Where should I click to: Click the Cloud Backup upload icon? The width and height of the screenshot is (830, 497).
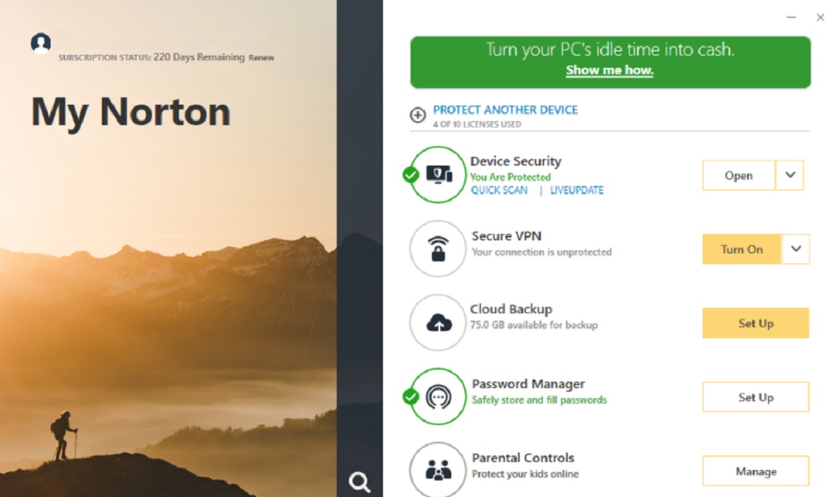[439, 323]
